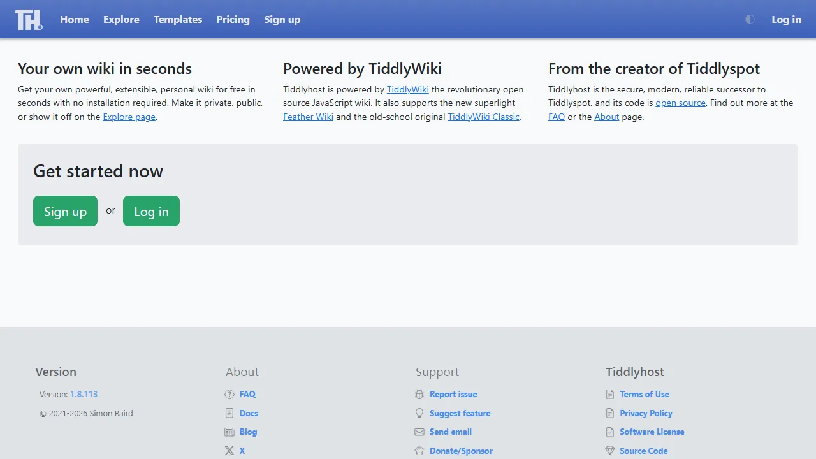Image resolution: width=816 pixels, height=459 pixels.
Task: Select Templates in the navigation bar
Action: click(x=178, y=20)
